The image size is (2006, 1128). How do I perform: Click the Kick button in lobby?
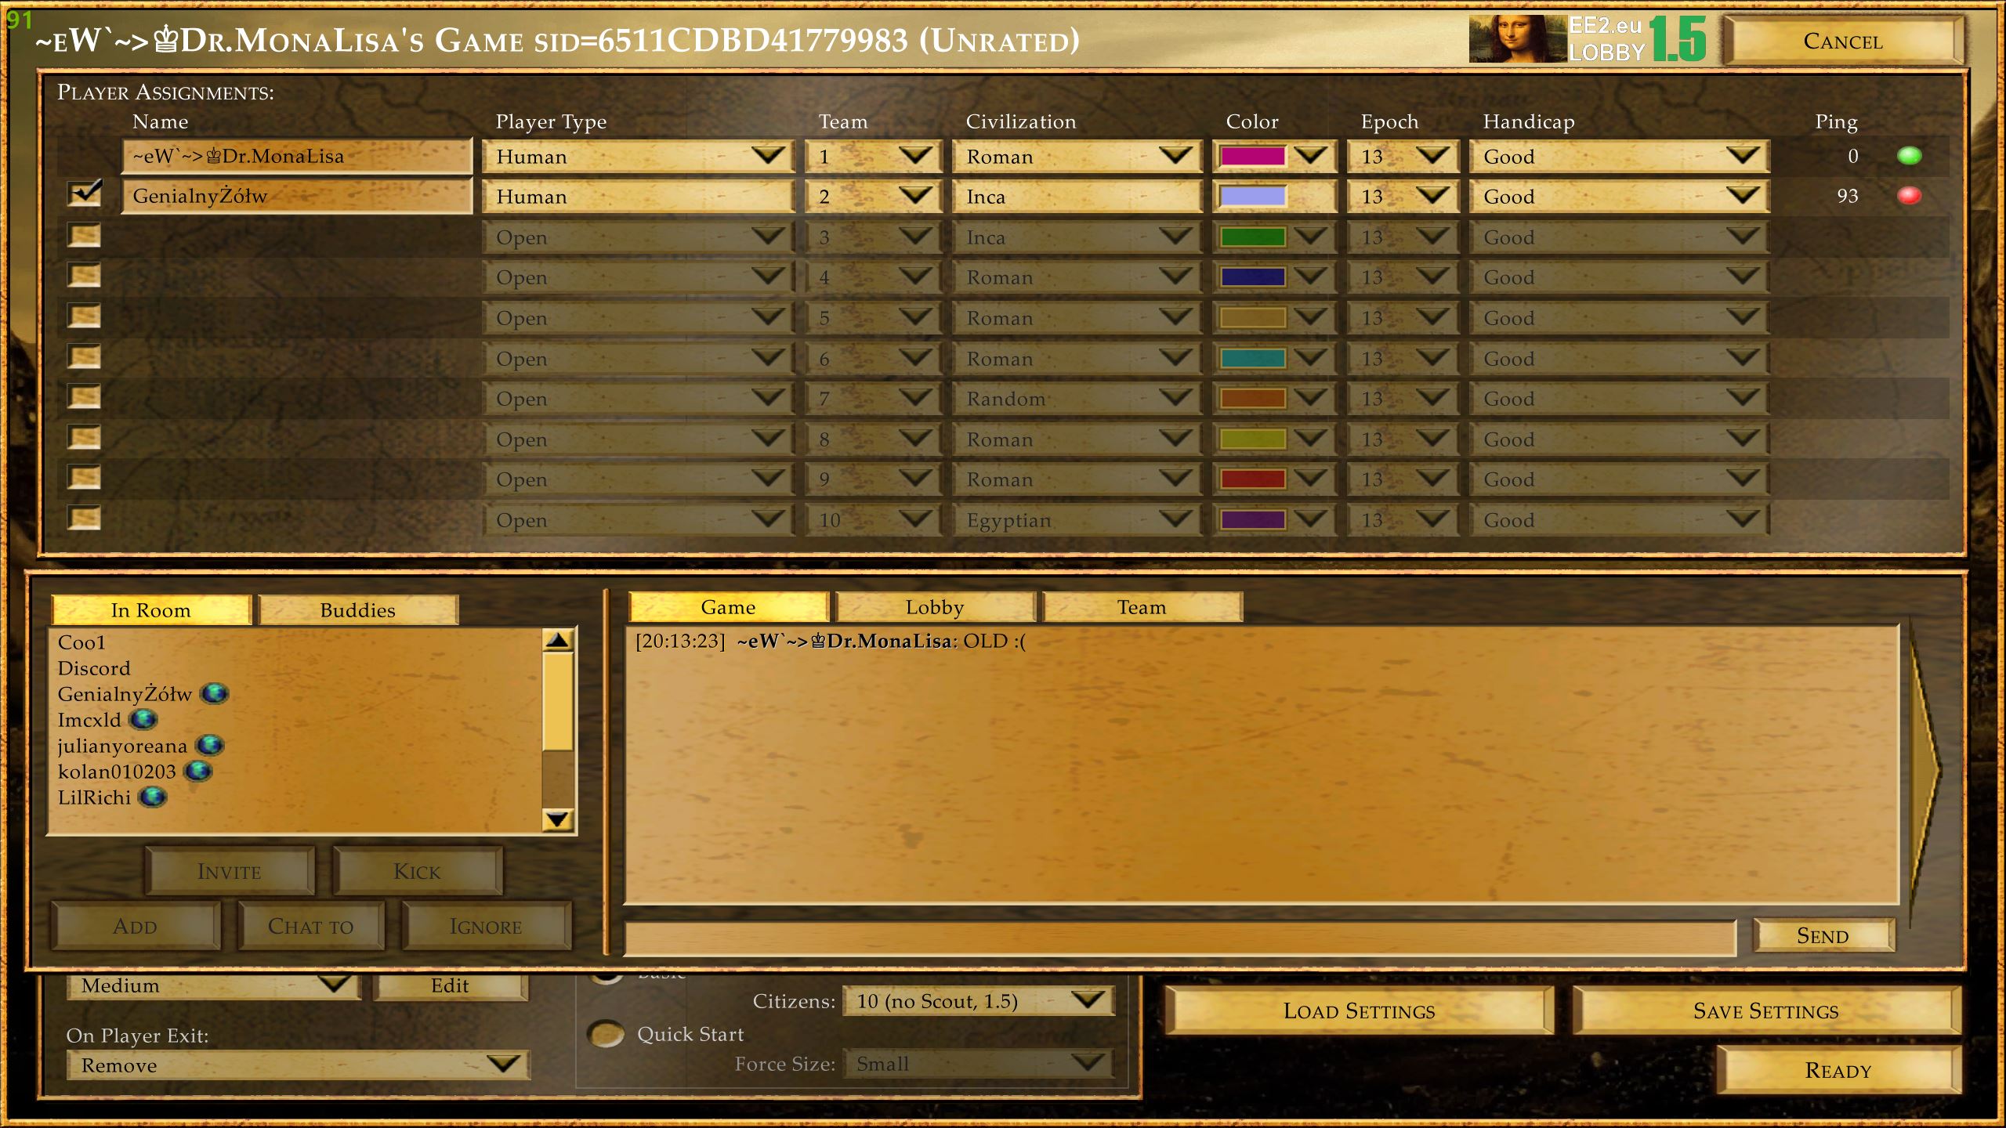coord(418,869)
